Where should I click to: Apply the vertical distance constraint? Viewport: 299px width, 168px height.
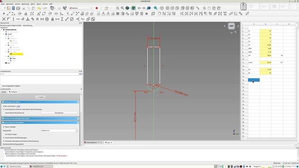coord(62,19)
